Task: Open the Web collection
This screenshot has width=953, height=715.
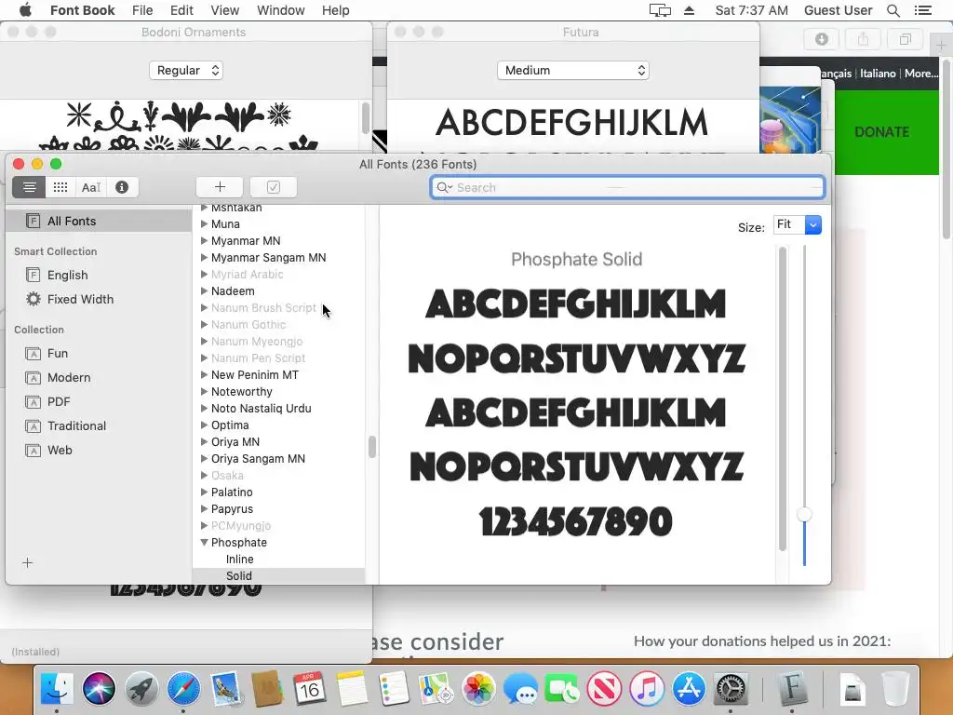Action: point(60,450)
